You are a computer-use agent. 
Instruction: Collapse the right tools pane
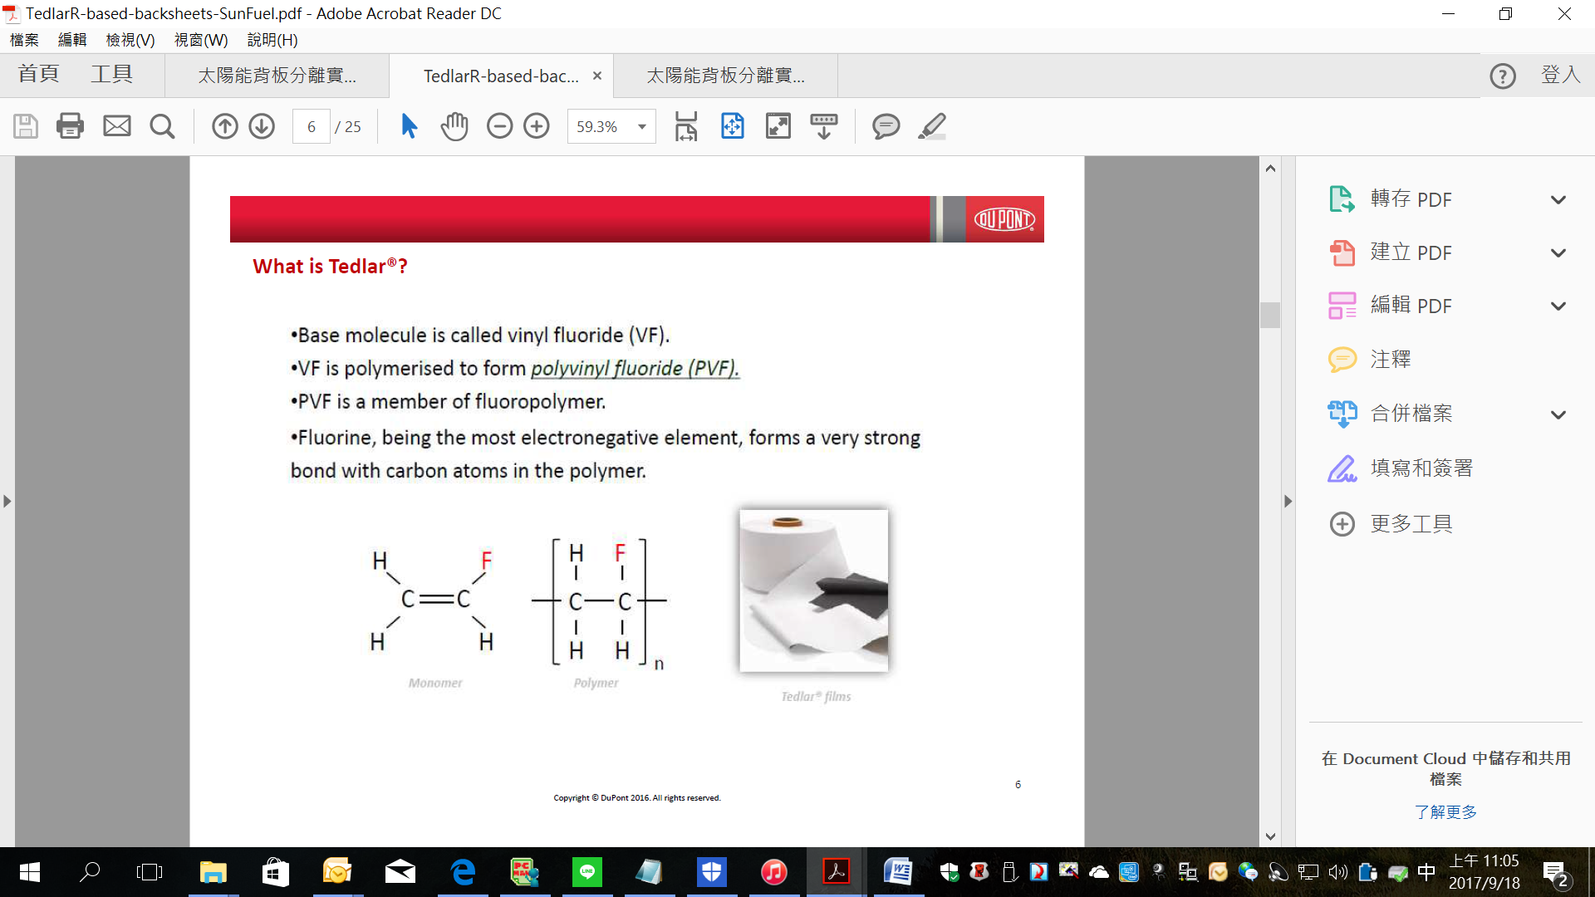click(1288, 502)
